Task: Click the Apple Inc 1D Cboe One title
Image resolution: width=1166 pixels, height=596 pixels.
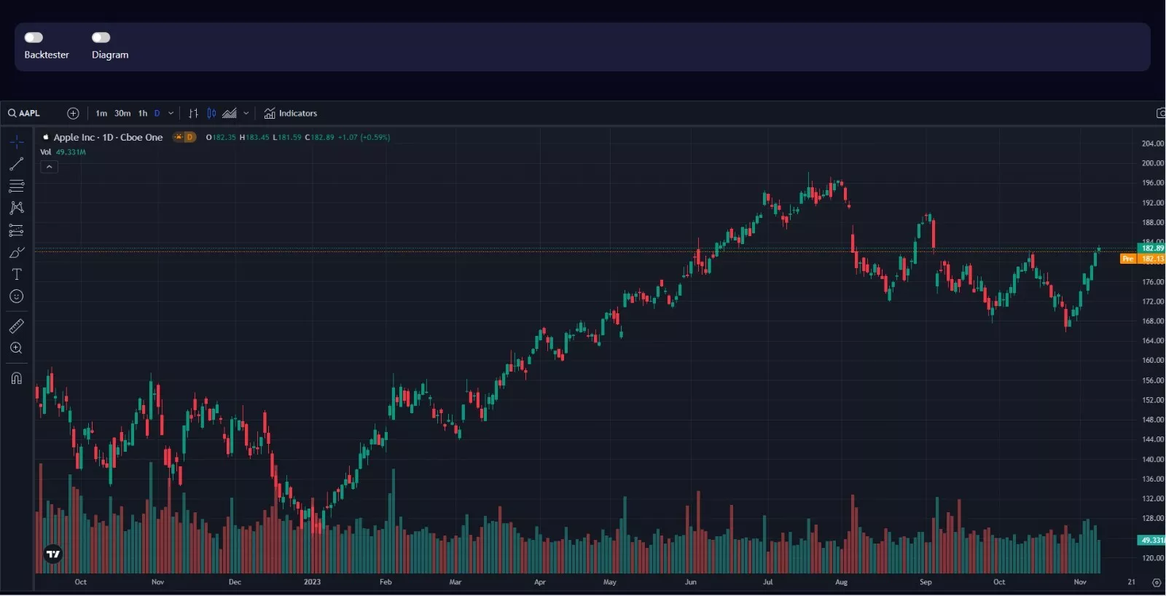Action: pyautogui.click(x=108, y=137)
